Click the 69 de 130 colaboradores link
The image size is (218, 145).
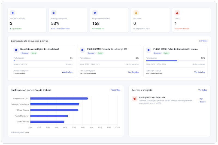pyautogui.click(x=60, y=29)
